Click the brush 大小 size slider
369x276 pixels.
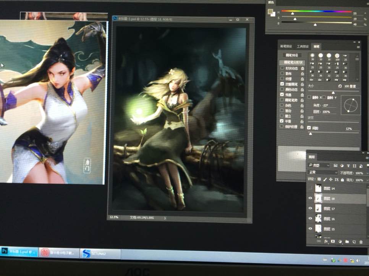(x=333, y=91)
